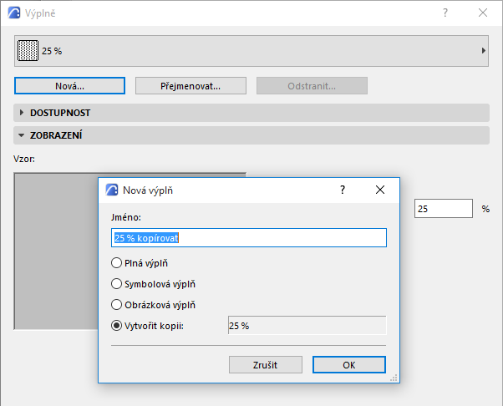Click the 25 % fill pattern icon
This screenshot has width=503, height=406.
coord(28,51)
